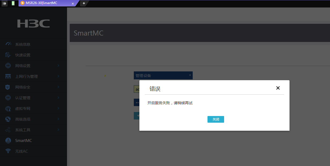
Task: Click the sidebar toggle arrow icon at top-left
Action: (x=5, y=3)
